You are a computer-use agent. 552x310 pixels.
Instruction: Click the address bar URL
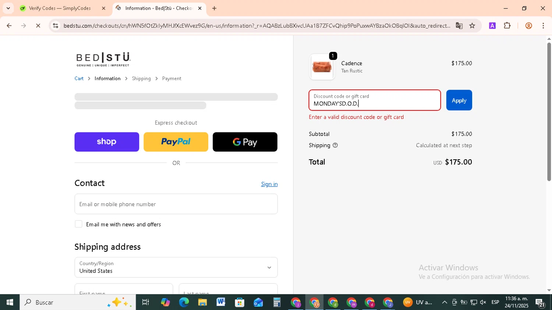(x=257, y=26)
